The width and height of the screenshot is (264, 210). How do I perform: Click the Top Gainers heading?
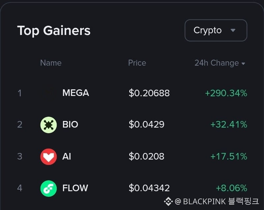54,31
